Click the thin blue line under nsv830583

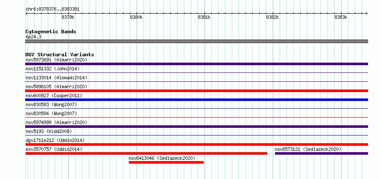tap(197, 108)
